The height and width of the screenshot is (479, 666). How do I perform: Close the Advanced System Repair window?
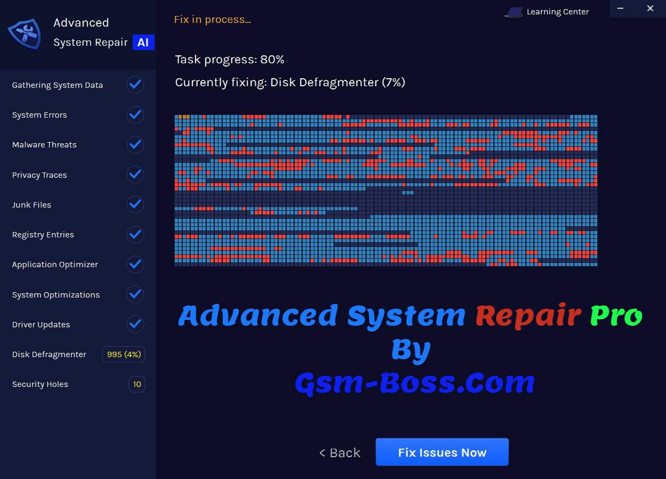click(x=650, y=8)
